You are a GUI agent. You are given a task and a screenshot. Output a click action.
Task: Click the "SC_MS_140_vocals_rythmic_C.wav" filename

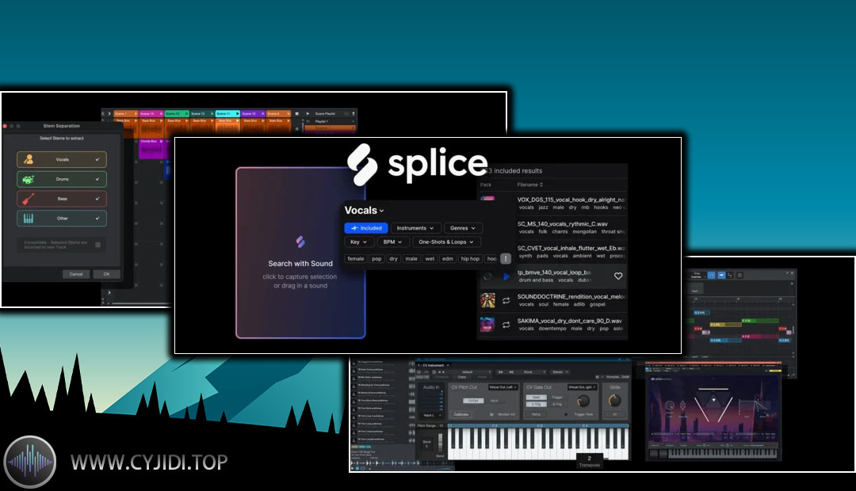point(562,223)
